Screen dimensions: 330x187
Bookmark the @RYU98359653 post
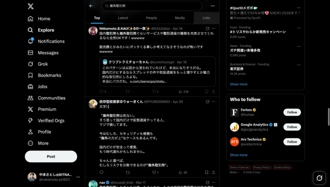[207, 172]
